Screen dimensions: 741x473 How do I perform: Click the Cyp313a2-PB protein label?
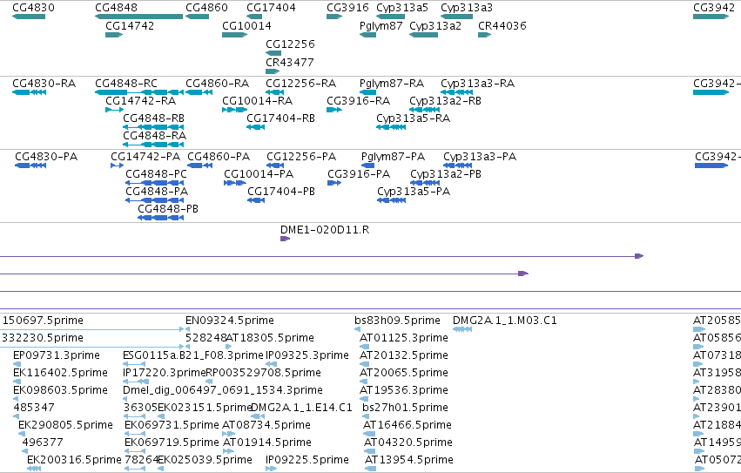pyautogui.click(x=446, y=174)
